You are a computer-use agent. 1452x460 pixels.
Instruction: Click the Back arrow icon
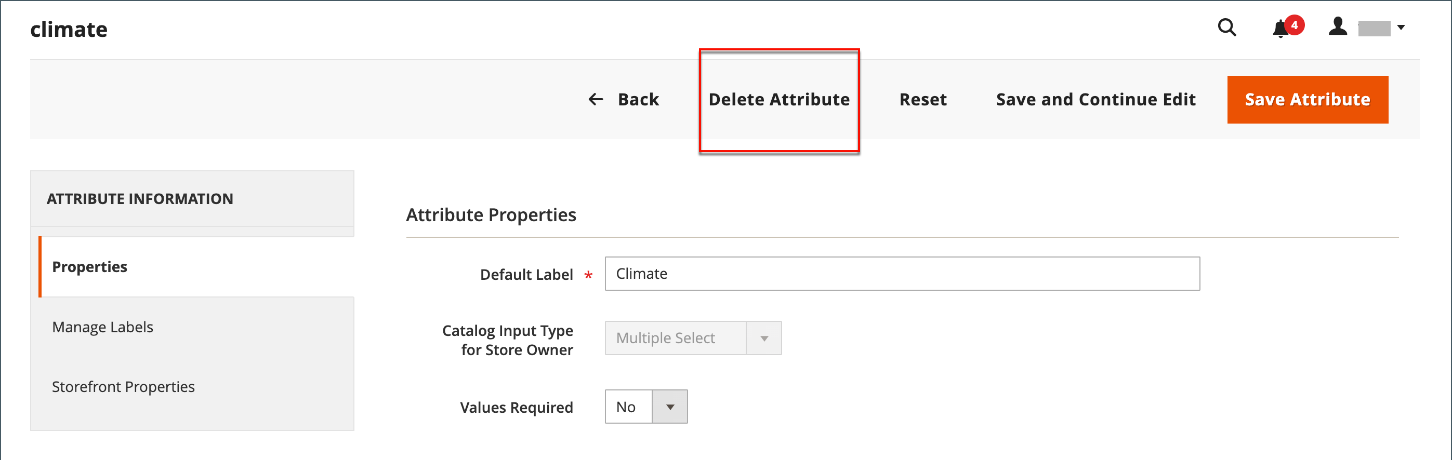(x=595, y=100)
